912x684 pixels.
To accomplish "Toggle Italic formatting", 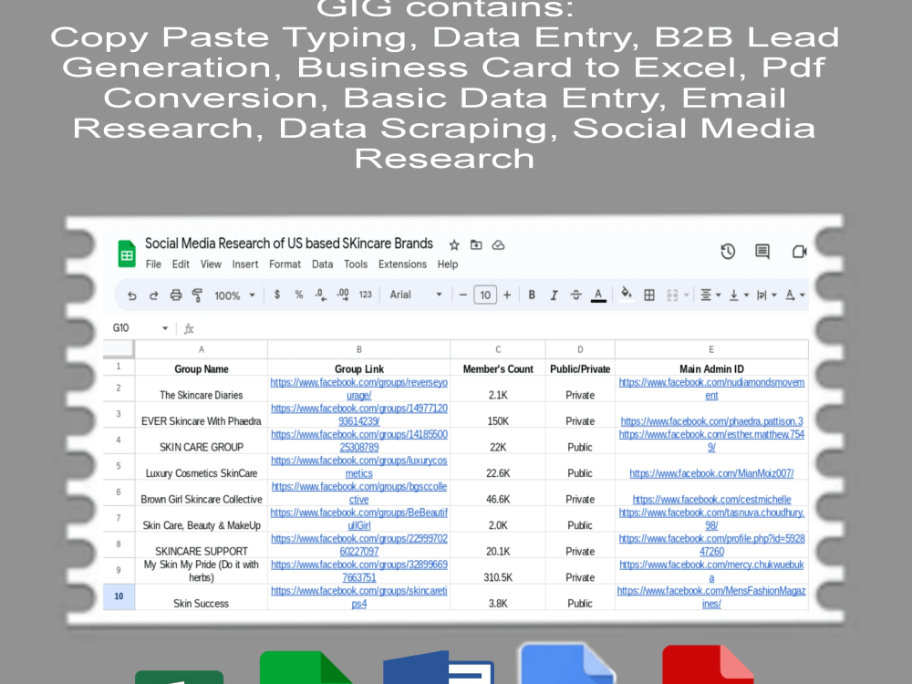I will pos(554,295).
